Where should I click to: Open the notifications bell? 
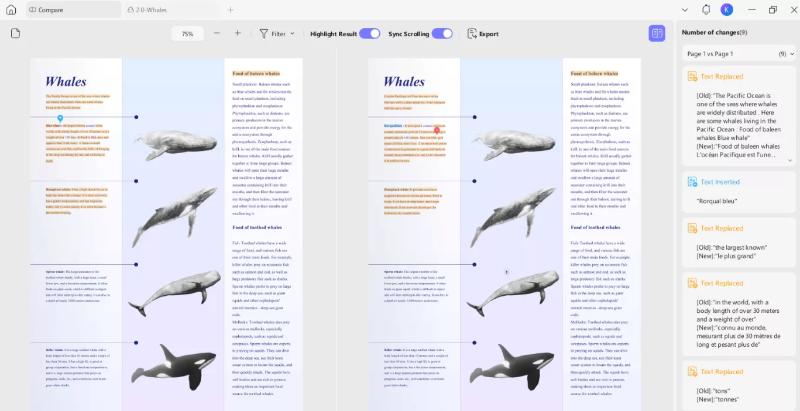pos(706,9)
